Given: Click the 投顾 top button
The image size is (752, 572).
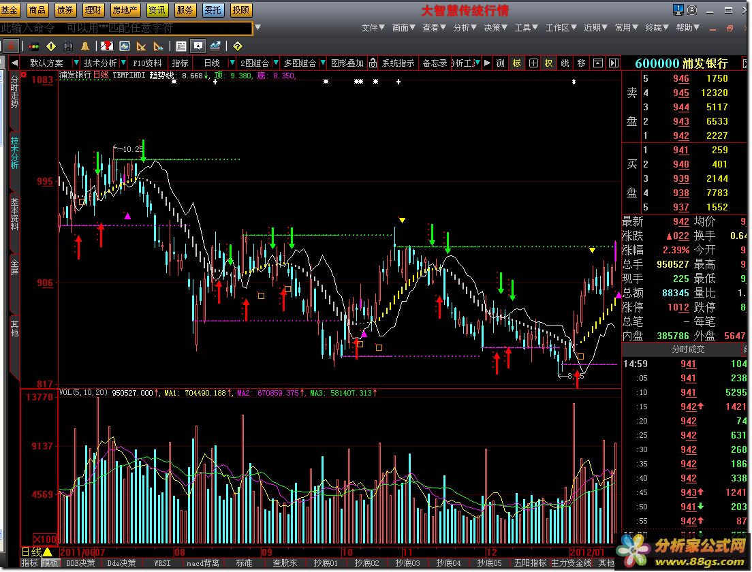Looking at the screenshot, I should tap(240, 10).
